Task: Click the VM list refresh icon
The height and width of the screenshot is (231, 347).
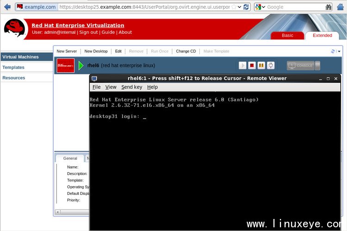Action: click(x=333, y=51)
